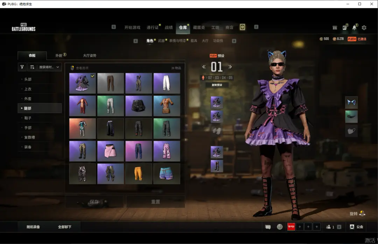This screenshot has width=378, height=244.
Task: Click the round radar icon in bottom bar
Action: [280, 227]
